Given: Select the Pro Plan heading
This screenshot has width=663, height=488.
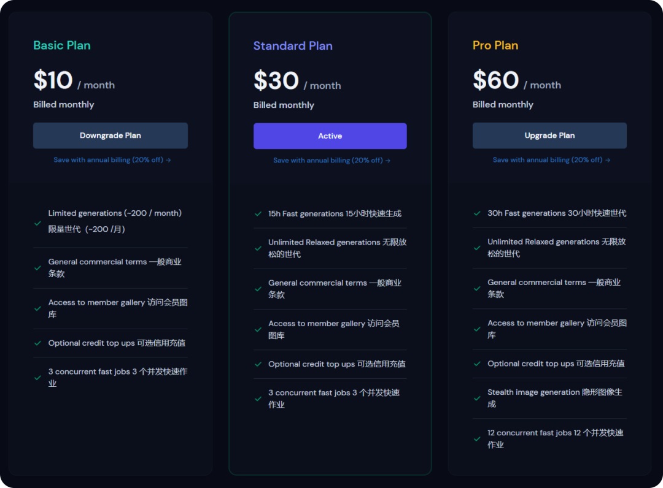Looking at the screenshot, I should click(x=495, y=45).
